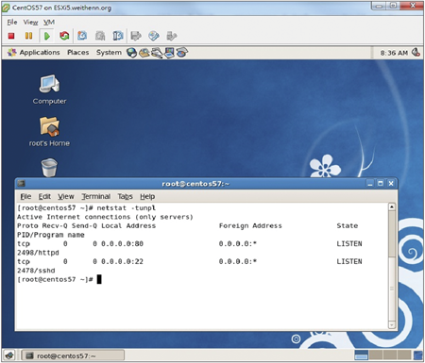The height and width of the screenshot is (363, 425).
Task: Open the Terminal menu in terminal window
Action: 96,196
